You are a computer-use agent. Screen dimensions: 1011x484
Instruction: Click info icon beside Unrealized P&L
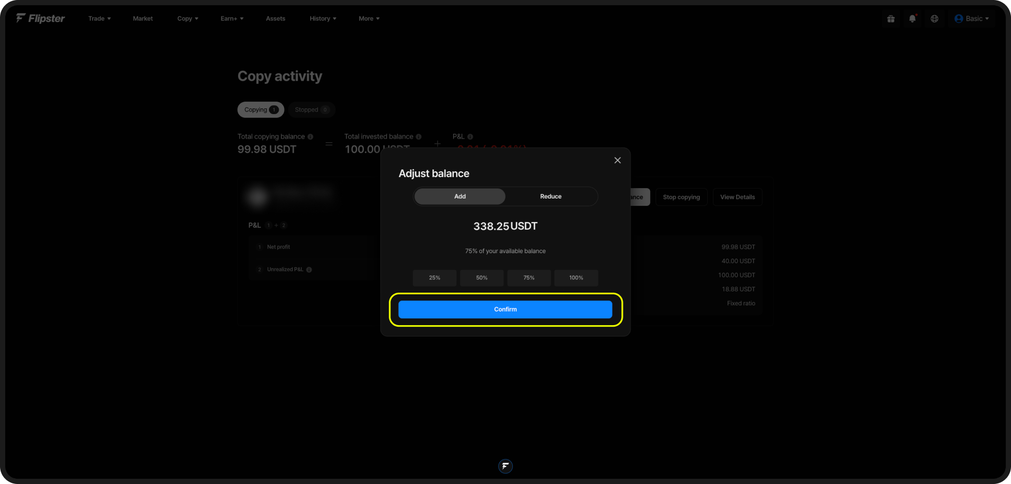click(309, 270)
